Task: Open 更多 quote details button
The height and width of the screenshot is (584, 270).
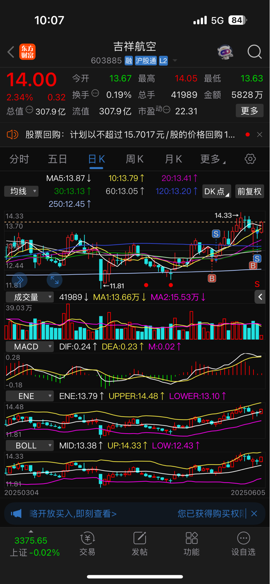Action: [x=250, y=111]
